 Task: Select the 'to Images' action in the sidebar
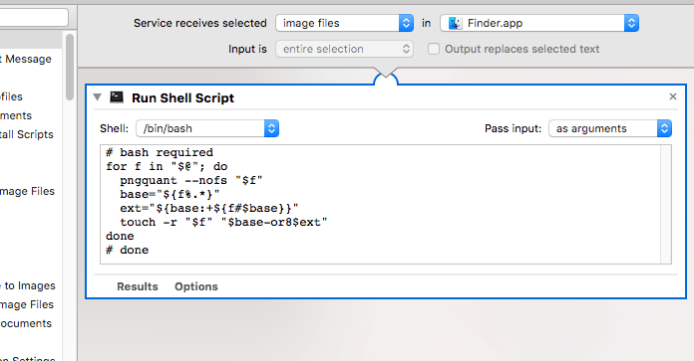point(28,285)
